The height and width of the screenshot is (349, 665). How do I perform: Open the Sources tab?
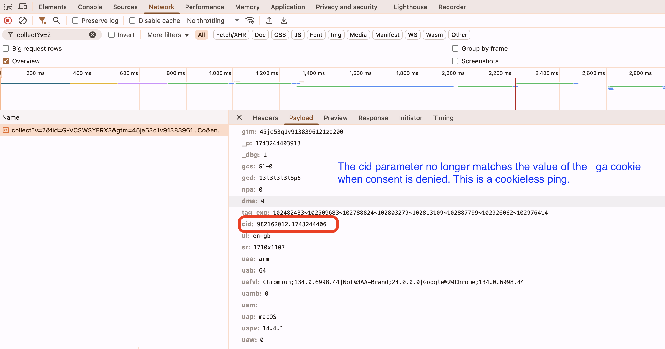point(125,7)
